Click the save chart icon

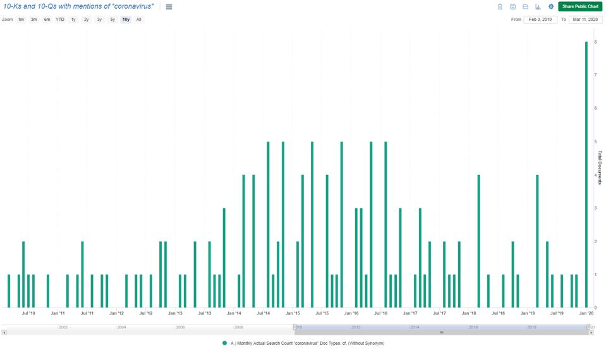tap(512, 7)
